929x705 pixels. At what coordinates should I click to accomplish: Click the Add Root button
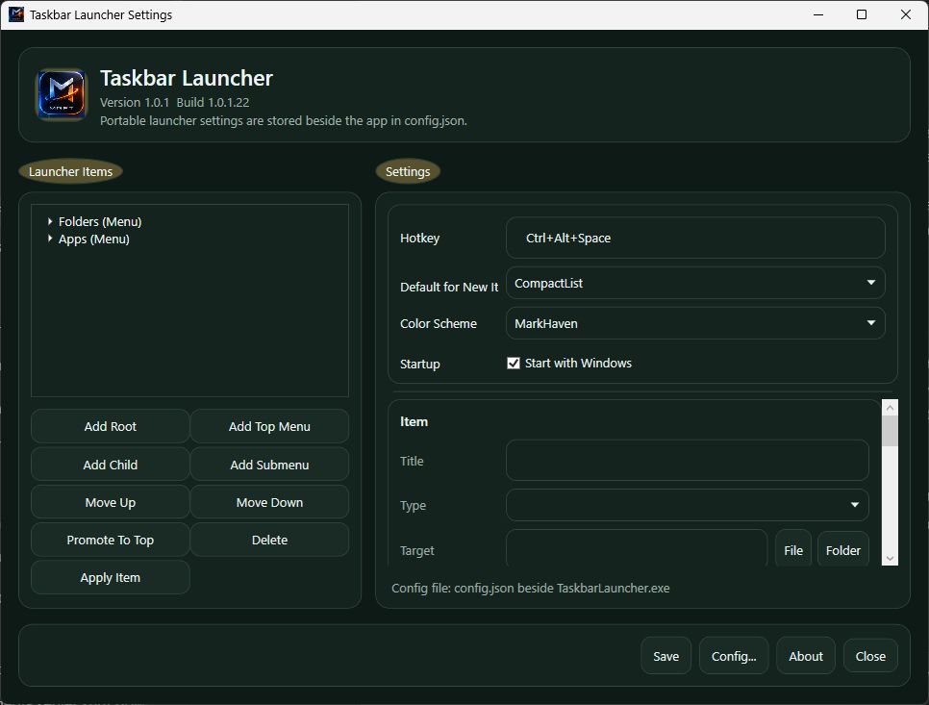[111, 426]
